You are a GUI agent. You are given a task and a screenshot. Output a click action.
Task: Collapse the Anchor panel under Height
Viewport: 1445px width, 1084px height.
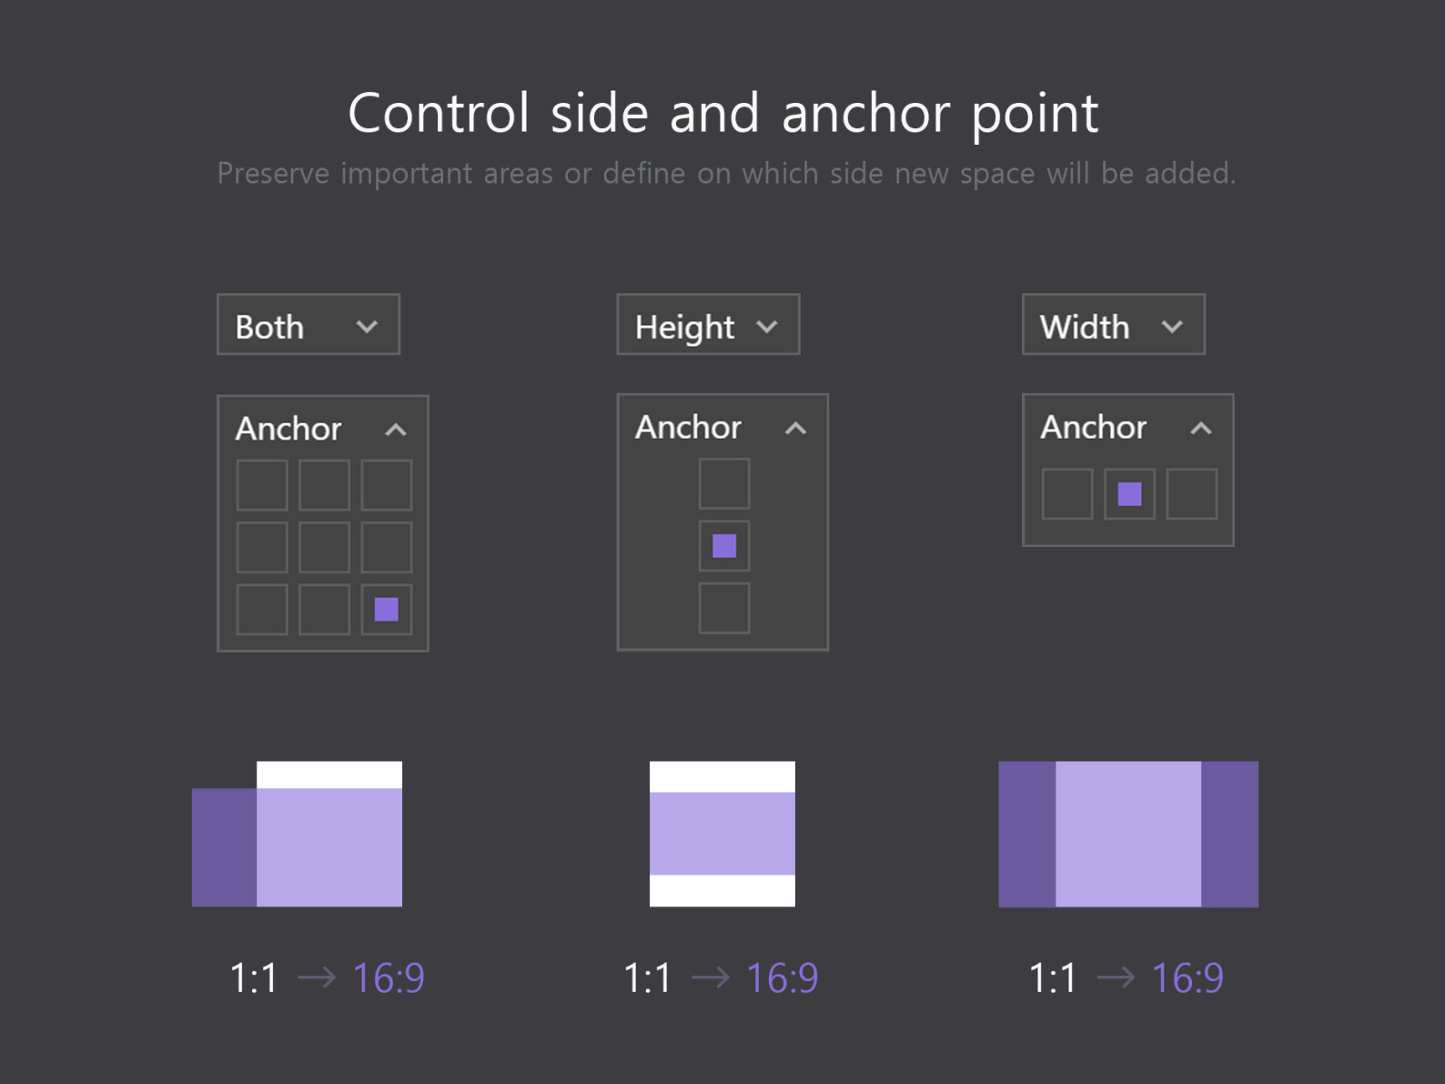795,428
